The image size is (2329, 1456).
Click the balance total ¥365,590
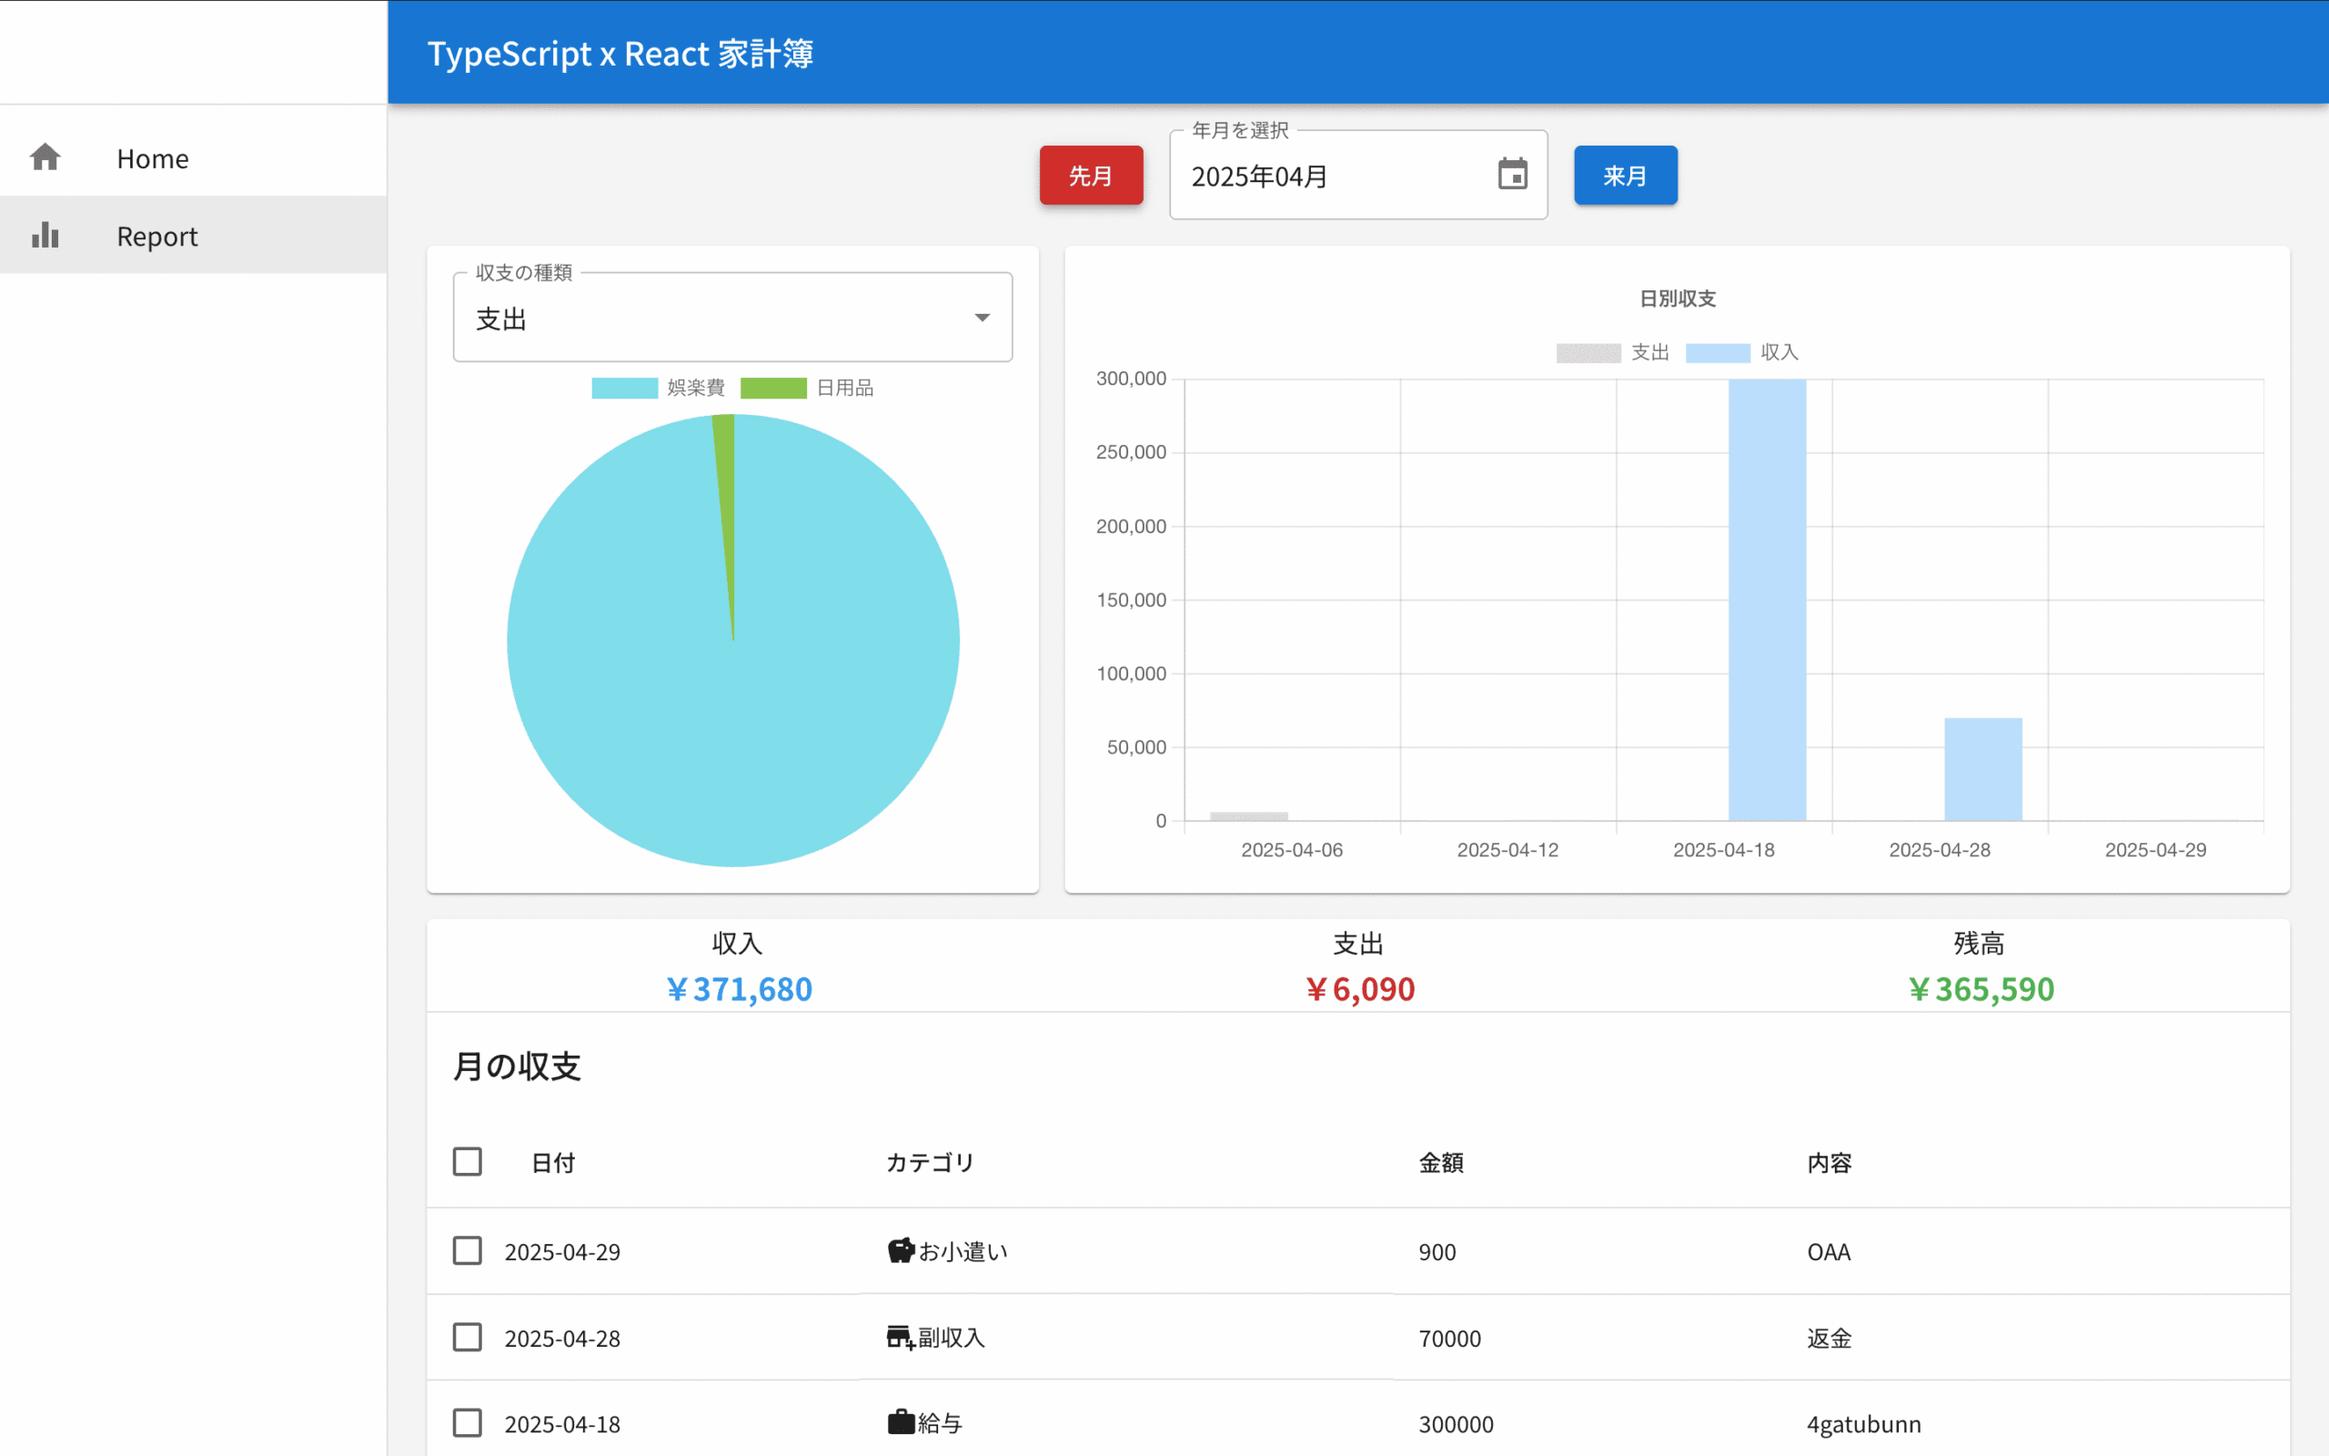1981,989
